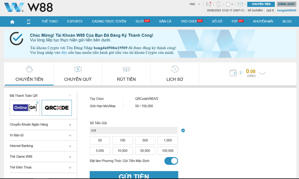Image resolution: width=299 pixels, height=179 pixels.
Task: Click the header date and time text
Action: pyautogui.click(x=226, y=10)
